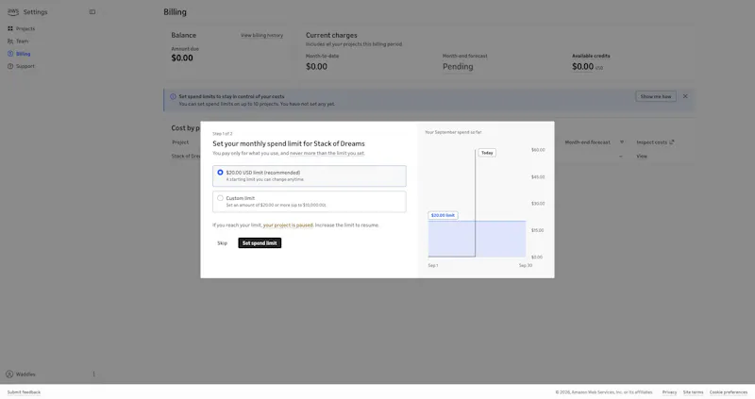755x399 pixels.
Task: Click 'never more than the limit you set' text
Action: 327,153
